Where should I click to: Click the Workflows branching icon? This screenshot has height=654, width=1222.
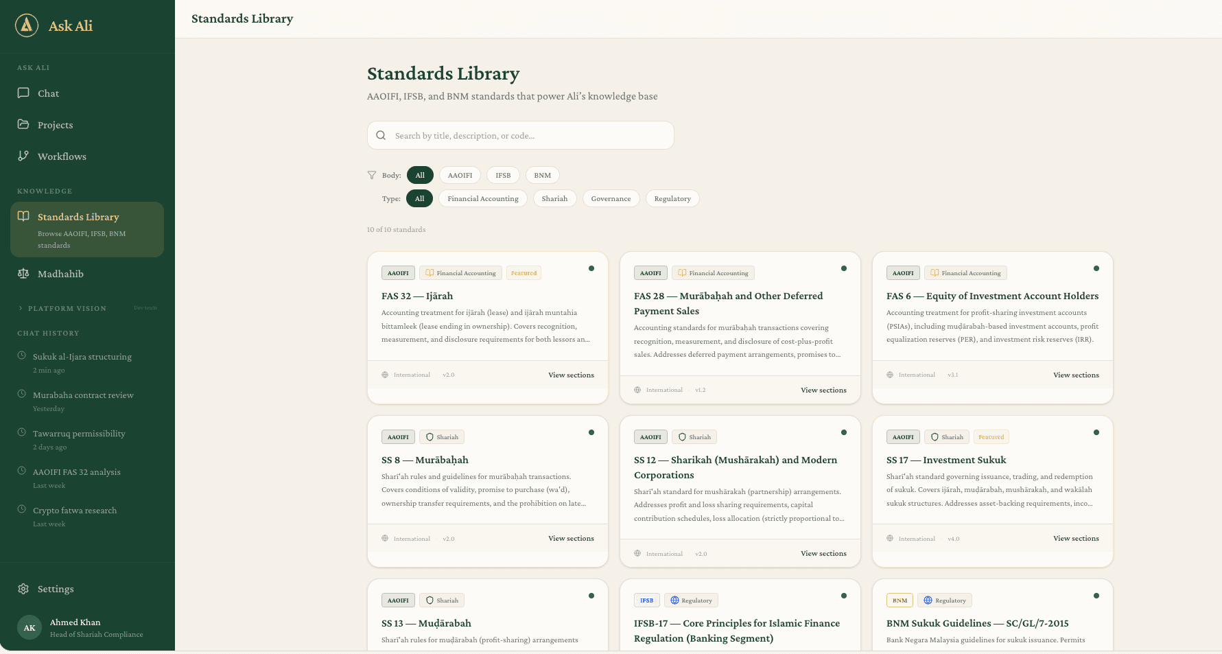click(x=23, y=156)
